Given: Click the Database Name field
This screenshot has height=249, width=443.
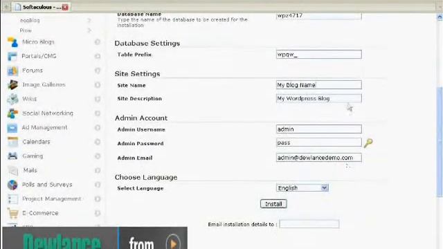Looking at the screenshot, I should [x=318, y=16].
